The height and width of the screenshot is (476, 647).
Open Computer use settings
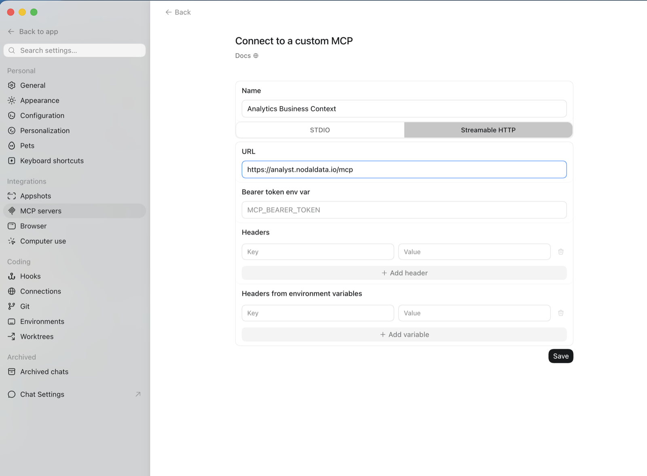pyautogui.click(x=74, y=241)
